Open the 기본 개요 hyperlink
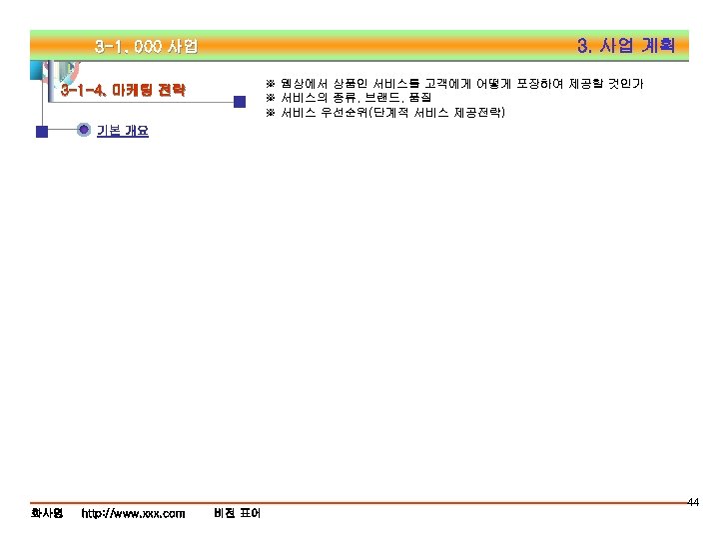 pos(123,131)
